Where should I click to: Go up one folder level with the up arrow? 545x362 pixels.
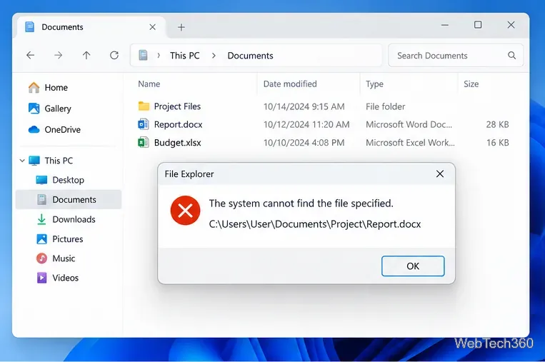tap(86, 55)
